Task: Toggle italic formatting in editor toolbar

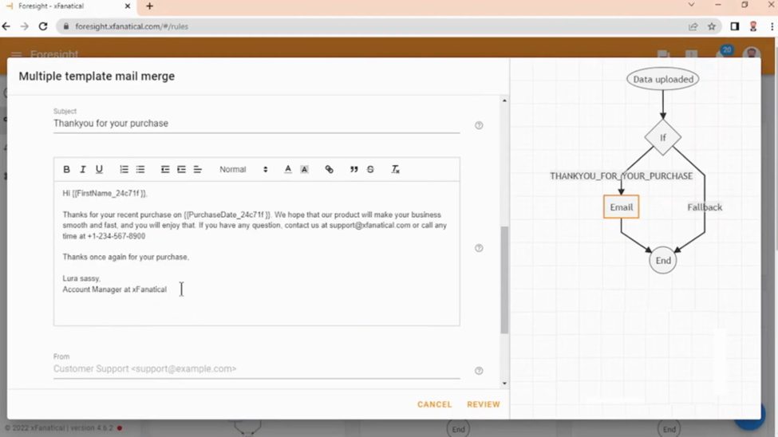Action: (83, 169)
